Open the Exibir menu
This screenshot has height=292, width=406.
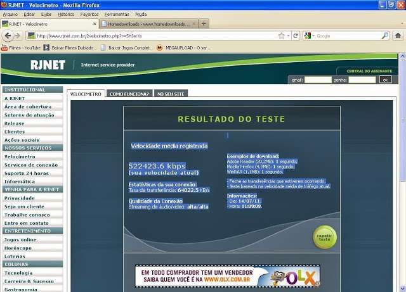(x=46, y=14)
